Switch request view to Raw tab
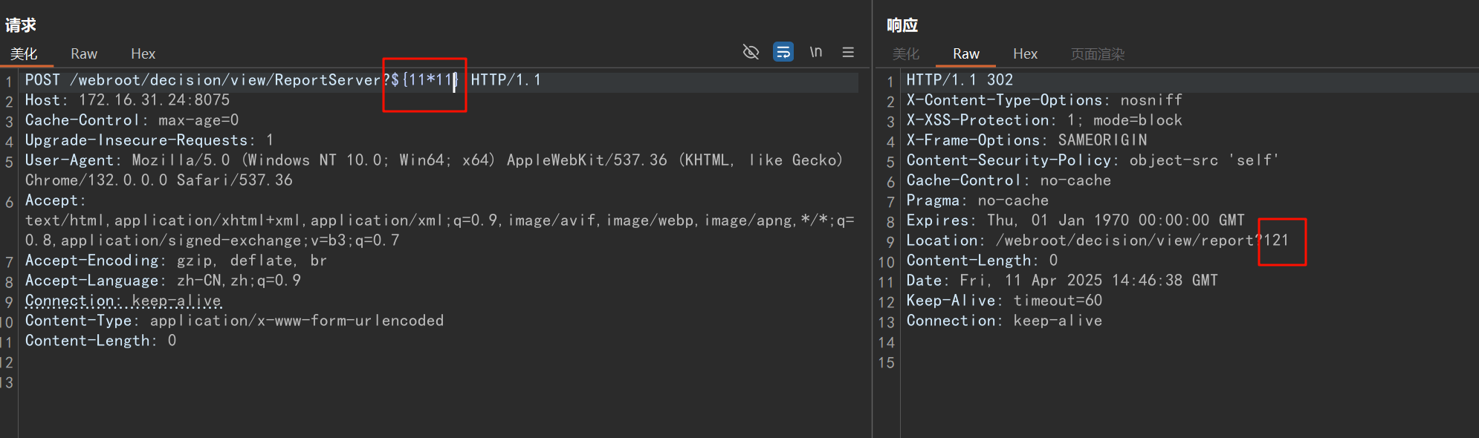 [84, 53]
